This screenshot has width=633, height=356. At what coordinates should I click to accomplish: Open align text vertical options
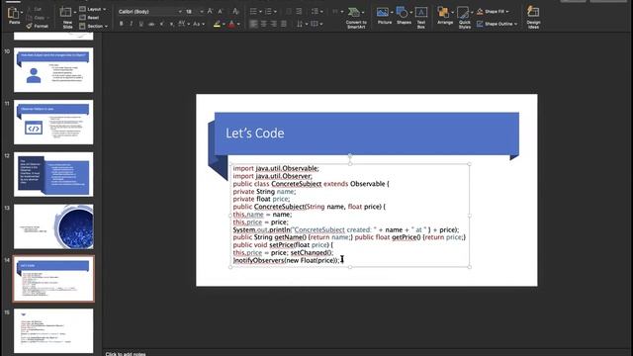point(316,24)
